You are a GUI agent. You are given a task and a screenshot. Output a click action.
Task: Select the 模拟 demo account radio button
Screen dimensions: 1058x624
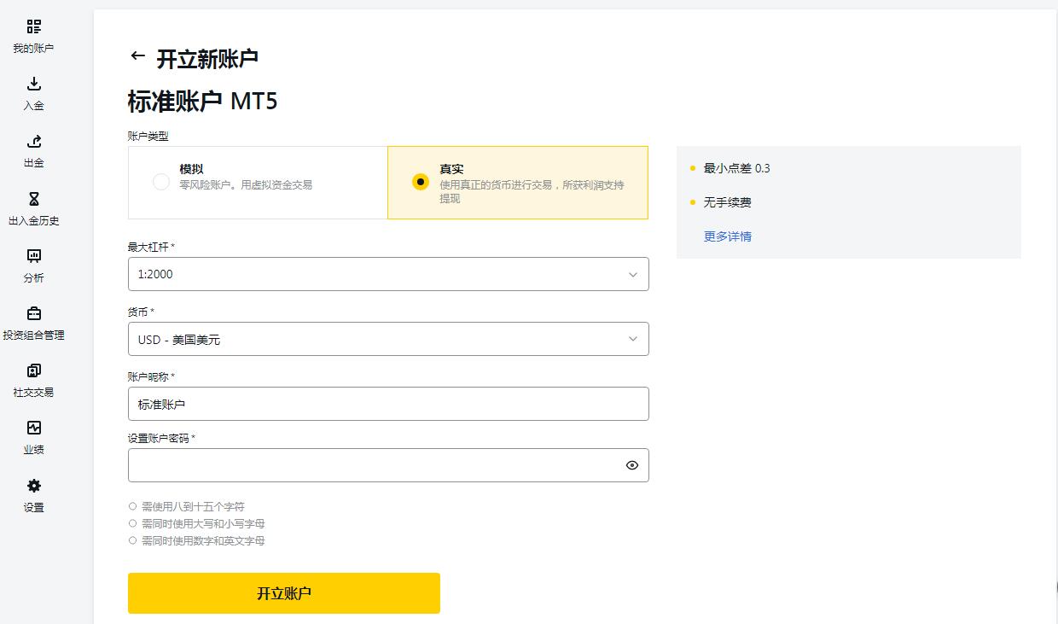pos(161,182)
